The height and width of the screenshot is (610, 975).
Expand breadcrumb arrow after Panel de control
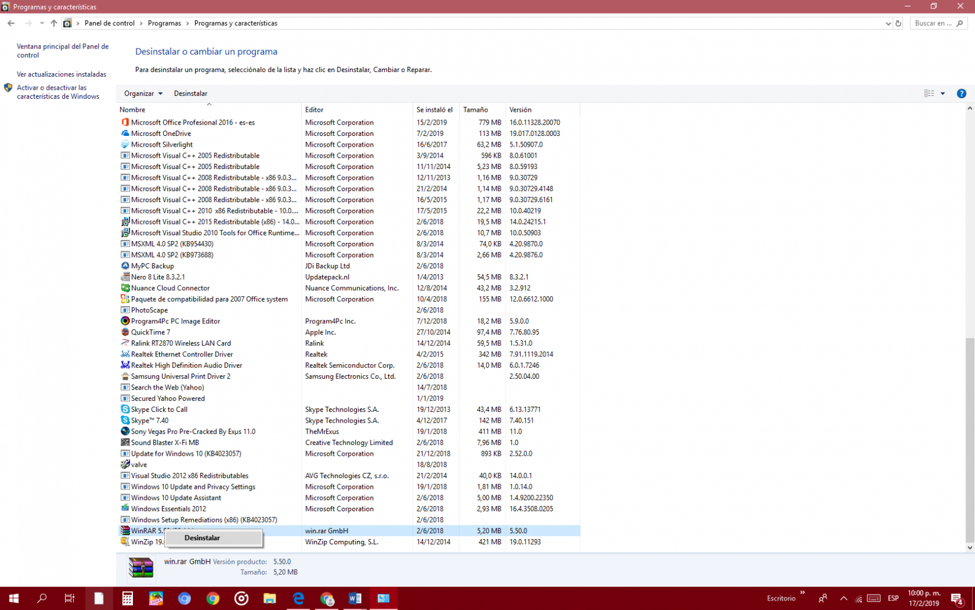click(141, 24)
